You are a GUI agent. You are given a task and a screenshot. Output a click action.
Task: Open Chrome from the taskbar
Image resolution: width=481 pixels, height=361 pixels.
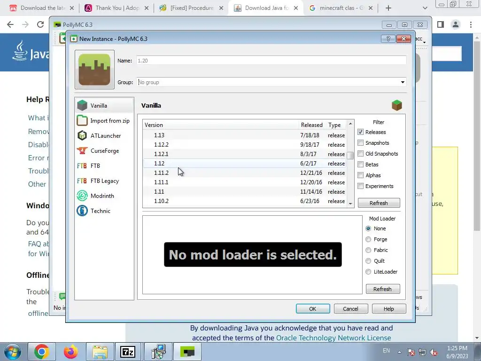(x=42, y=352)
